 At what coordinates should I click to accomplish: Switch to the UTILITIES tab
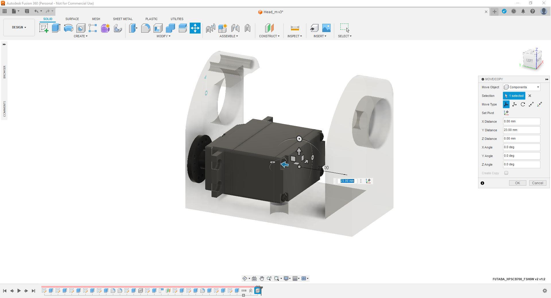tap(177, 19)
